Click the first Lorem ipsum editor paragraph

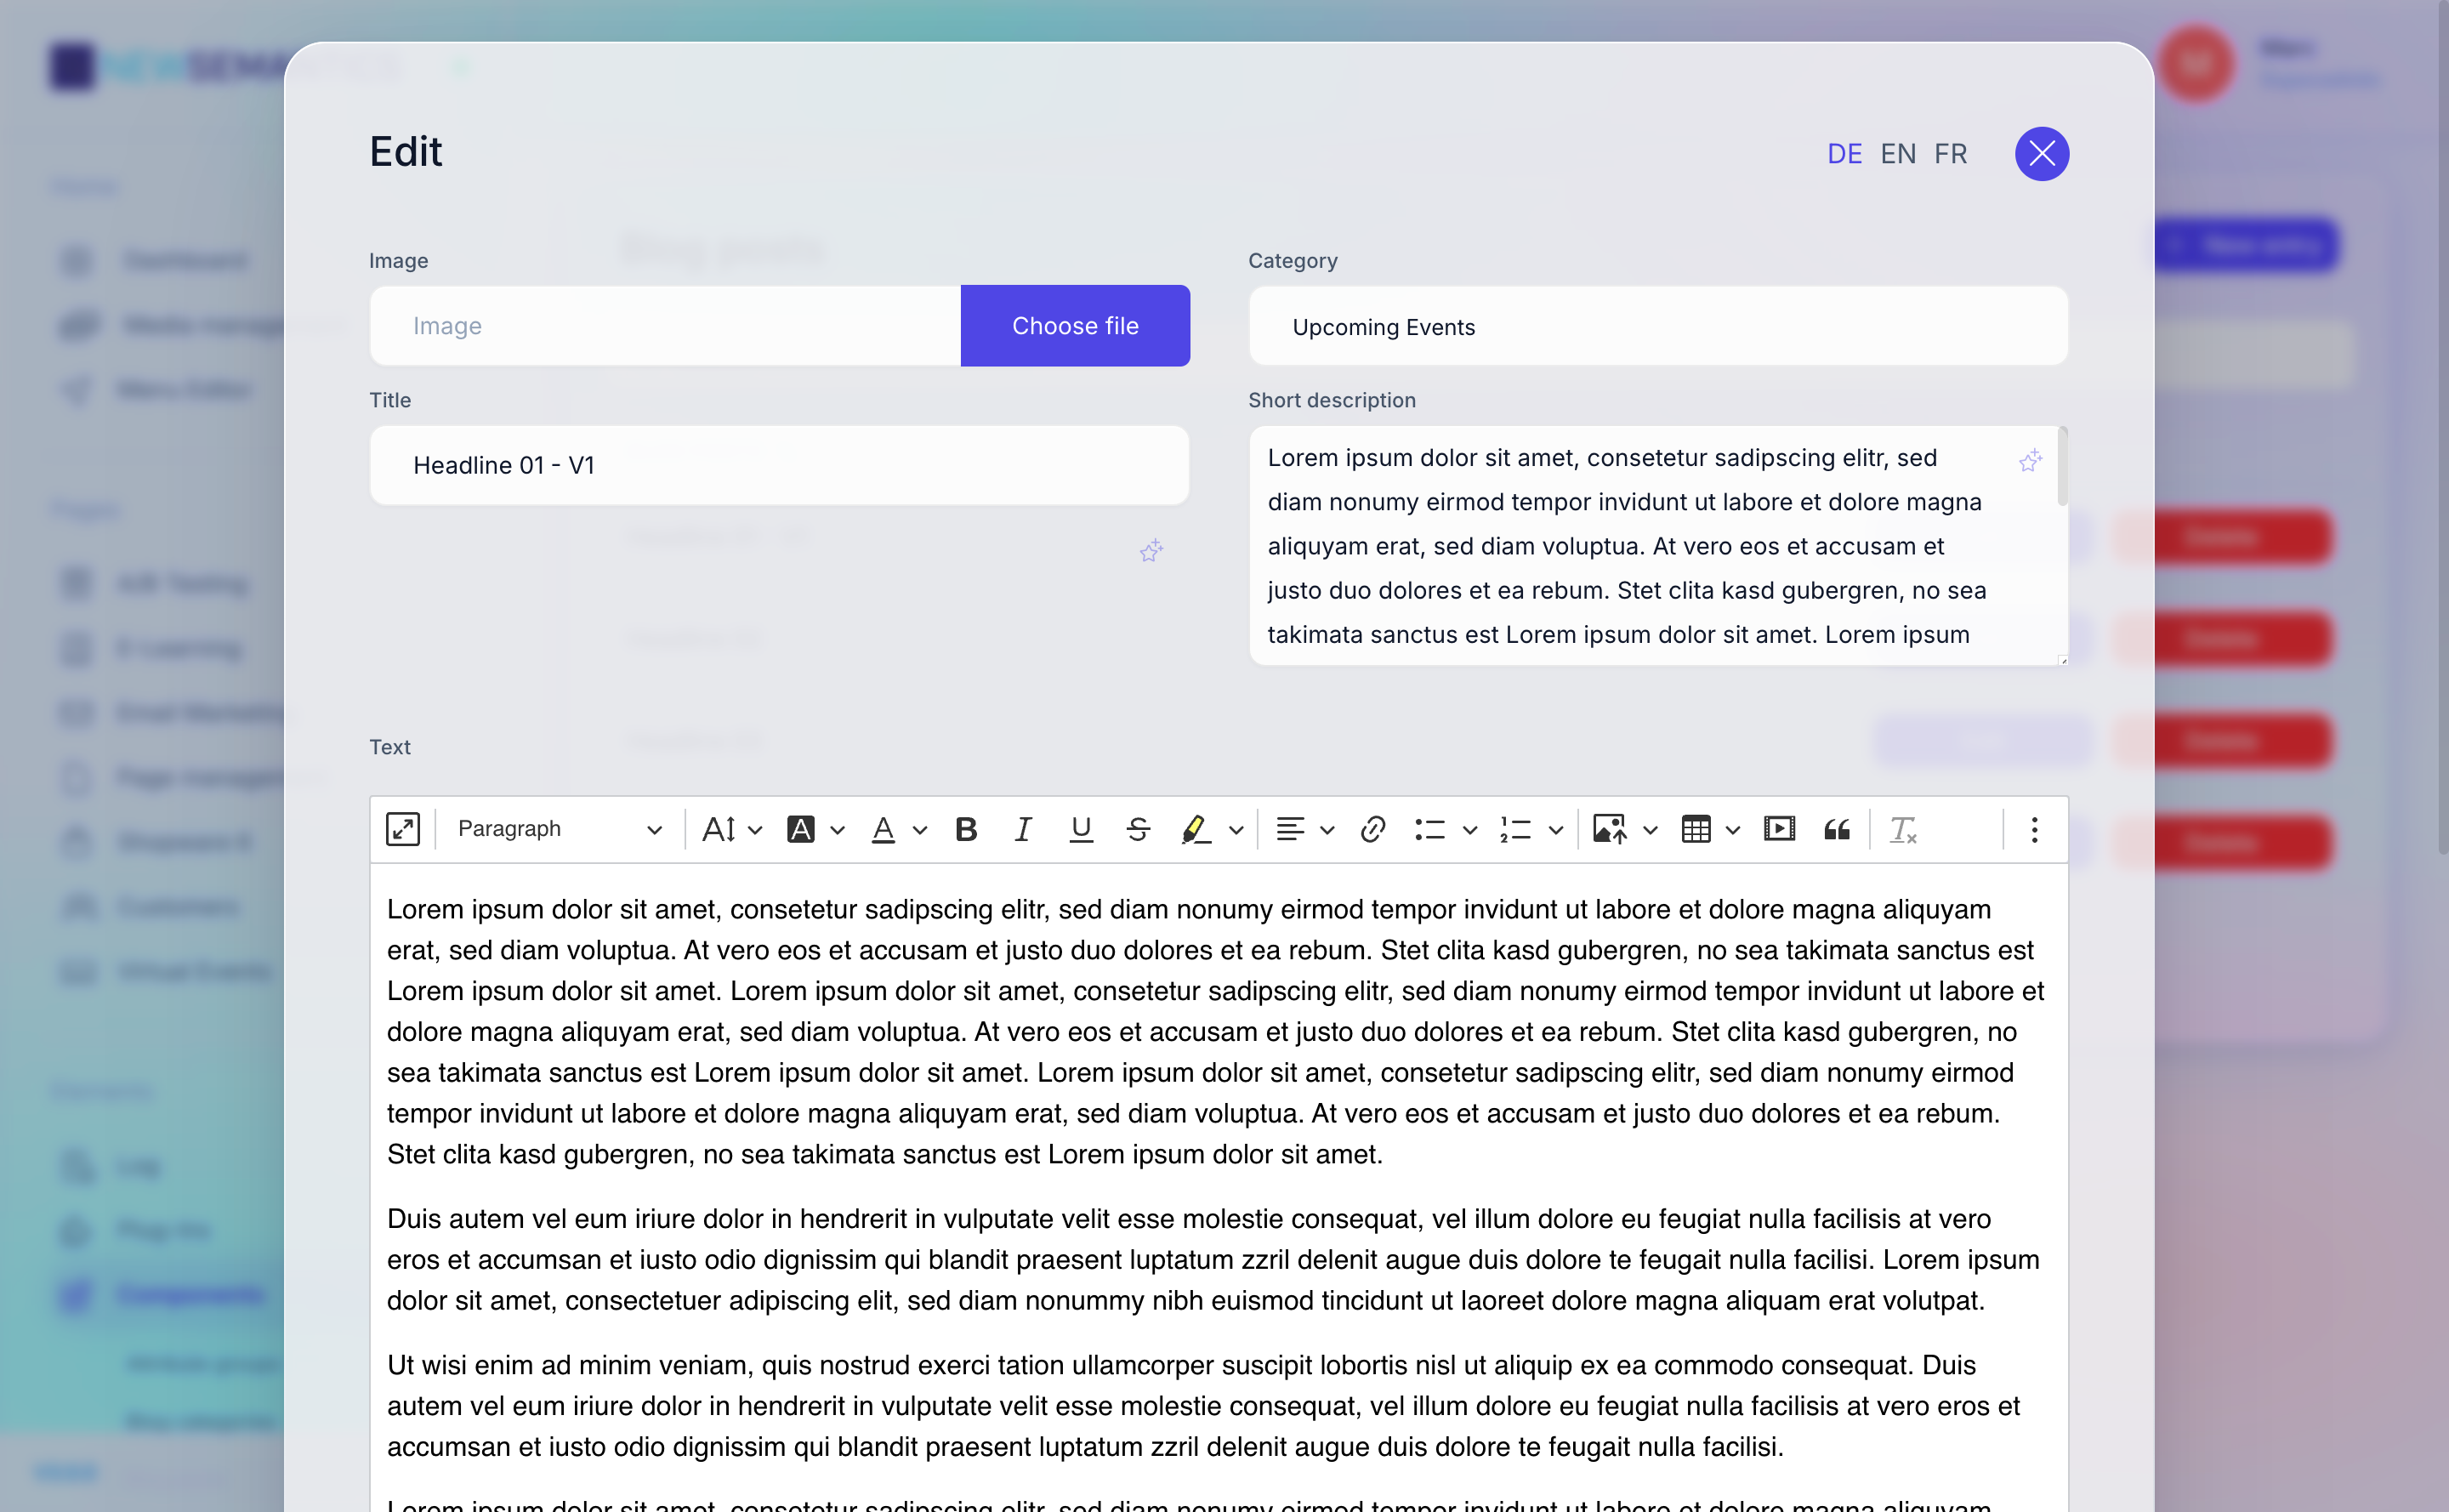tap(1215, 1031)
